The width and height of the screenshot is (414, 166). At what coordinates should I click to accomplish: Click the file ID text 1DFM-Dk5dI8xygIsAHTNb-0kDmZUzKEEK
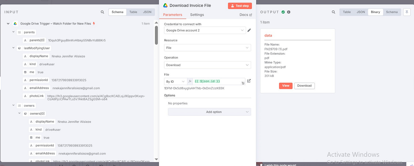point(194,88)
